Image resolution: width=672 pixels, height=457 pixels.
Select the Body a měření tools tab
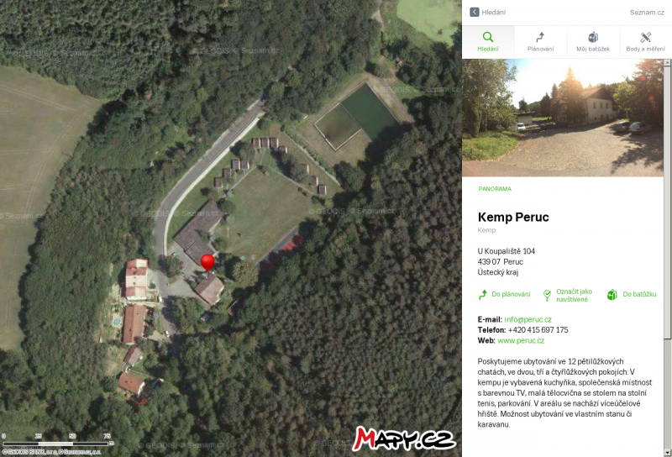[x=645, y=42]
